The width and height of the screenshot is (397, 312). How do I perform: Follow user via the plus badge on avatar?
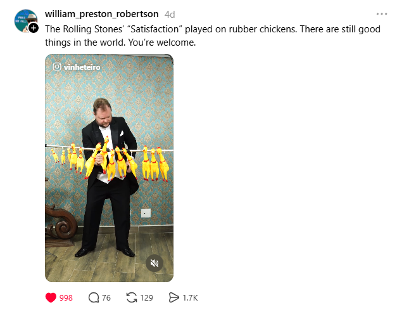tap(34, 28)
